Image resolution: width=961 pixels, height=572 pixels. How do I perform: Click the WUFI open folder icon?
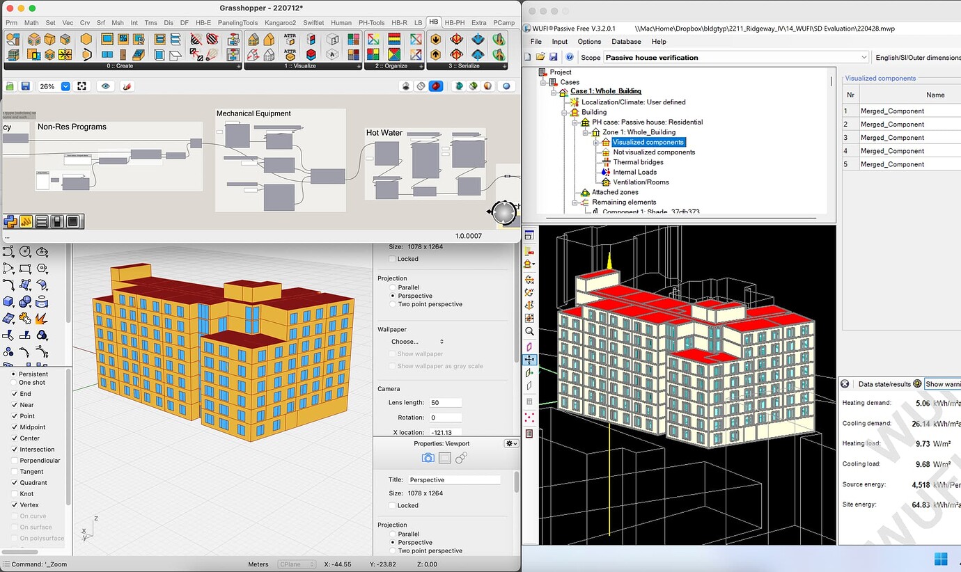coord(542,57)
